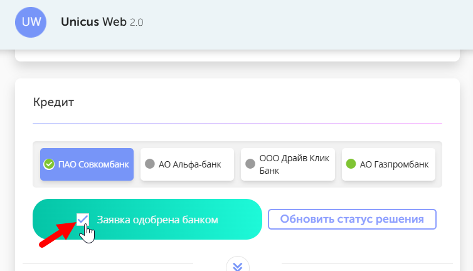Click green checkmark icon on ПАО Совкомбанк
The image size is (473, 271).
pos(49,164)
